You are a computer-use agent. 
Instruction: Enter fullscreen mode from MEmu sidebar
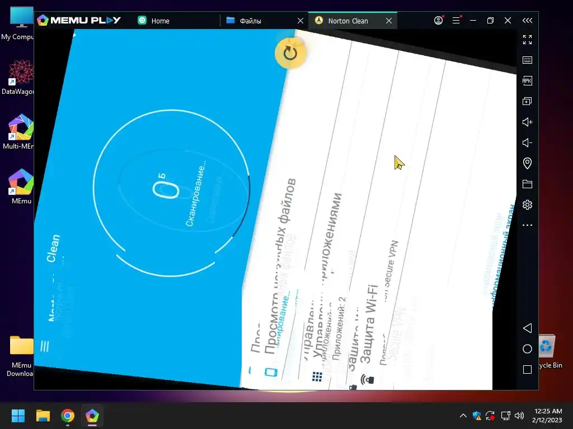coord(527,40)
